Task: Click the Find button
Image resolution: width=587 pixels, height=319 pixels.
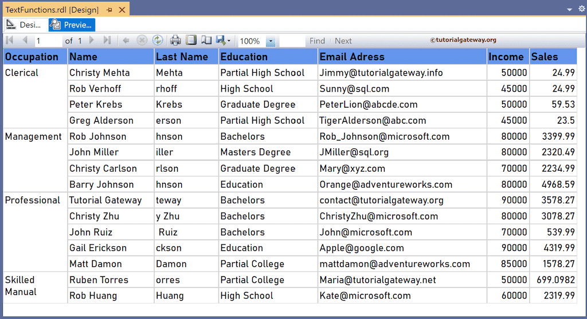Action: coord(317,41)
